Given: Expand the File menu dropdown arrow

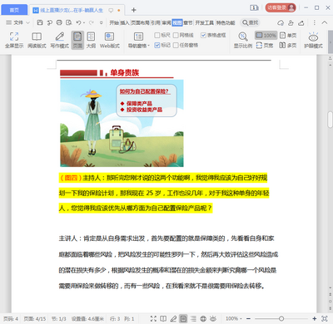Looking at the screenshot, I should coord(27,22).
